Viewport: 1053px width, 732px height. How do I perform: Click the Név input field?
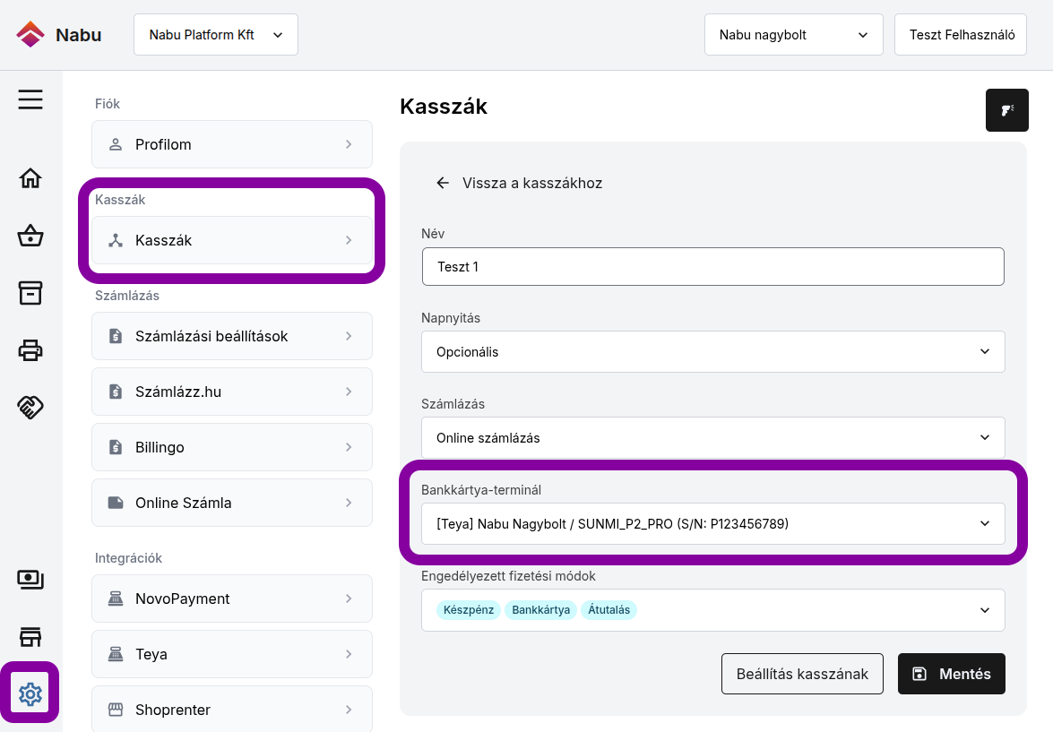point(713,267)
